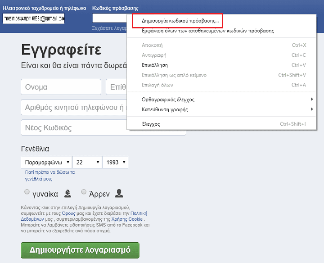The width and height of the screenshot is (324, 263).
Task: Click Επικόλληση (paste) menu entry
Action: 222,65
